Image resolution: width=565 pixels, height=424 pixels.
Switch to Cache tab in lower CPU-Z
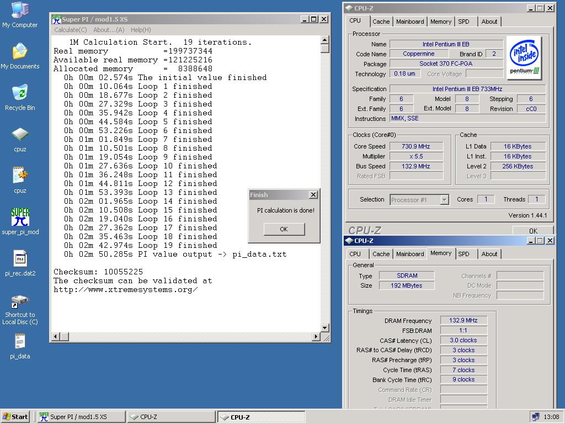click(x=381, y=254)
